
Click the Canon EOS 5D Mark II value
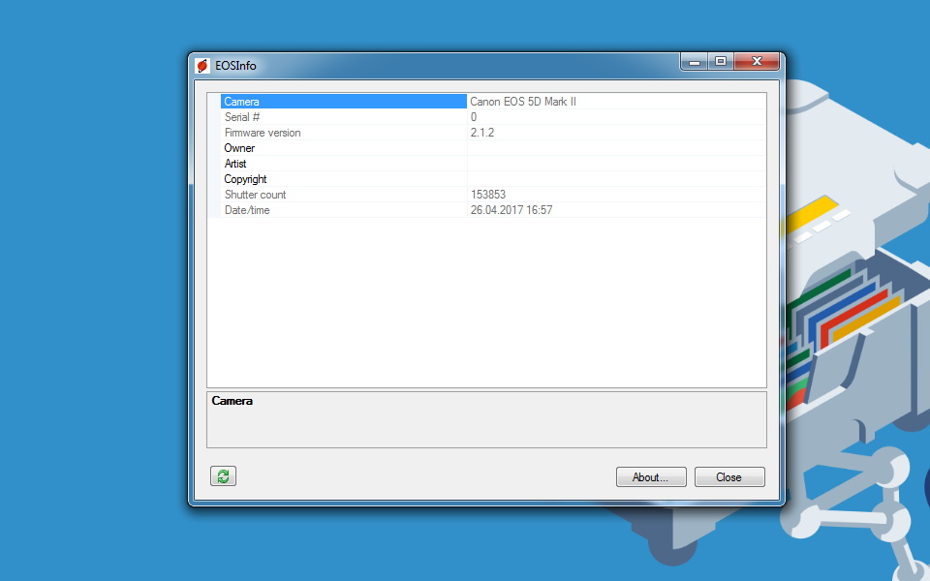coord(523,102)
